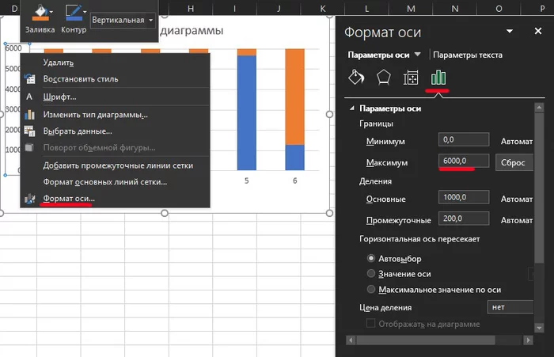Click pane vertical scrollbar down arrow
This screenshot has width=554, height=357.
[x=539, y=328]
